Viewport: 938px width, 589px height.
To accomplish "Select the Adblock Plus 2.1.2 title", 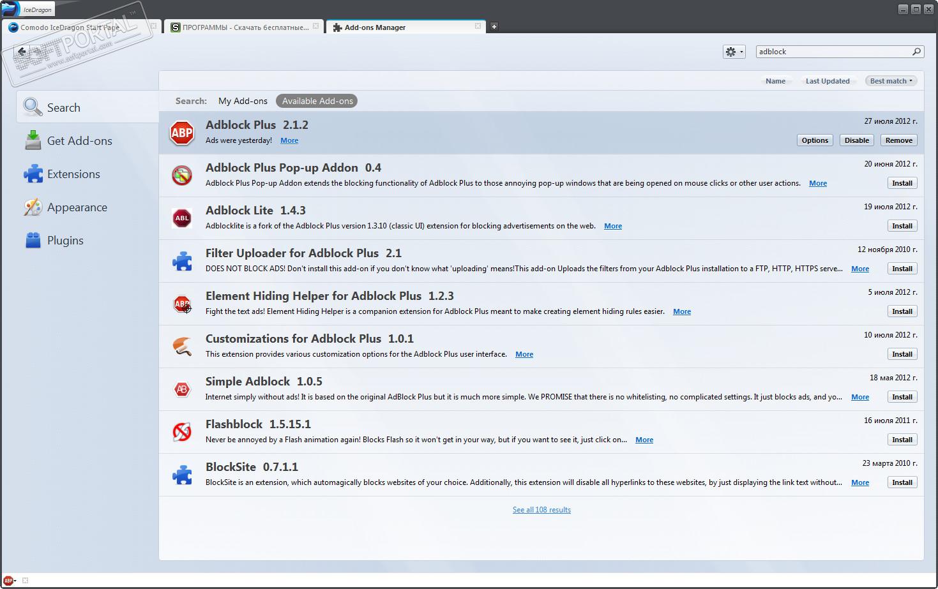I will 257,125.
